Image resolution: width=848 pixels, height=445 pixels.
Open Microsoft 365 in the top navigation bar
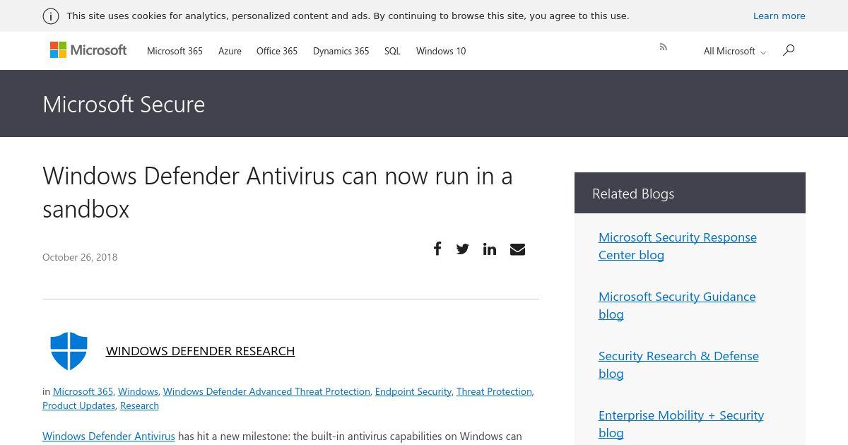175,51
